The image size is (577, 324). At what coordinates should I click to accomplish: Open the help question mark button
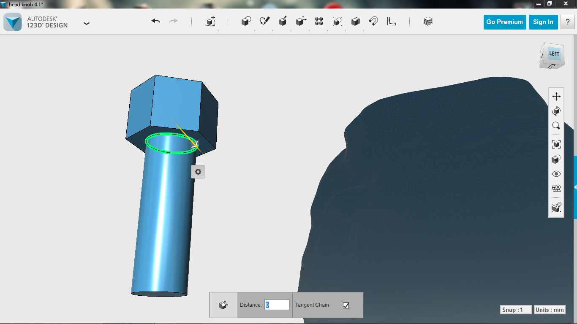pyautogui.click(x=567, y=22)
